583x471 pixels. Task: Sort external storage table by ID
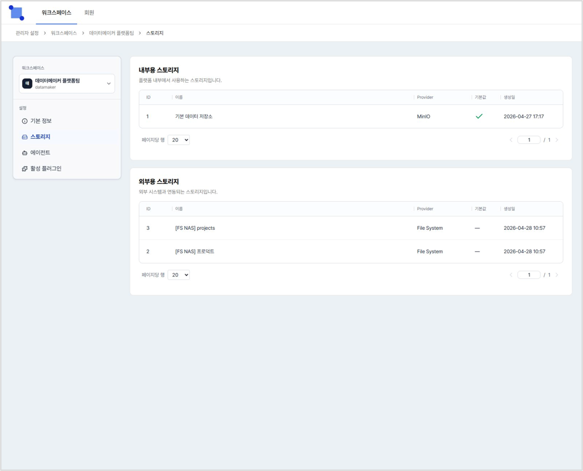[x=148, y=209]
